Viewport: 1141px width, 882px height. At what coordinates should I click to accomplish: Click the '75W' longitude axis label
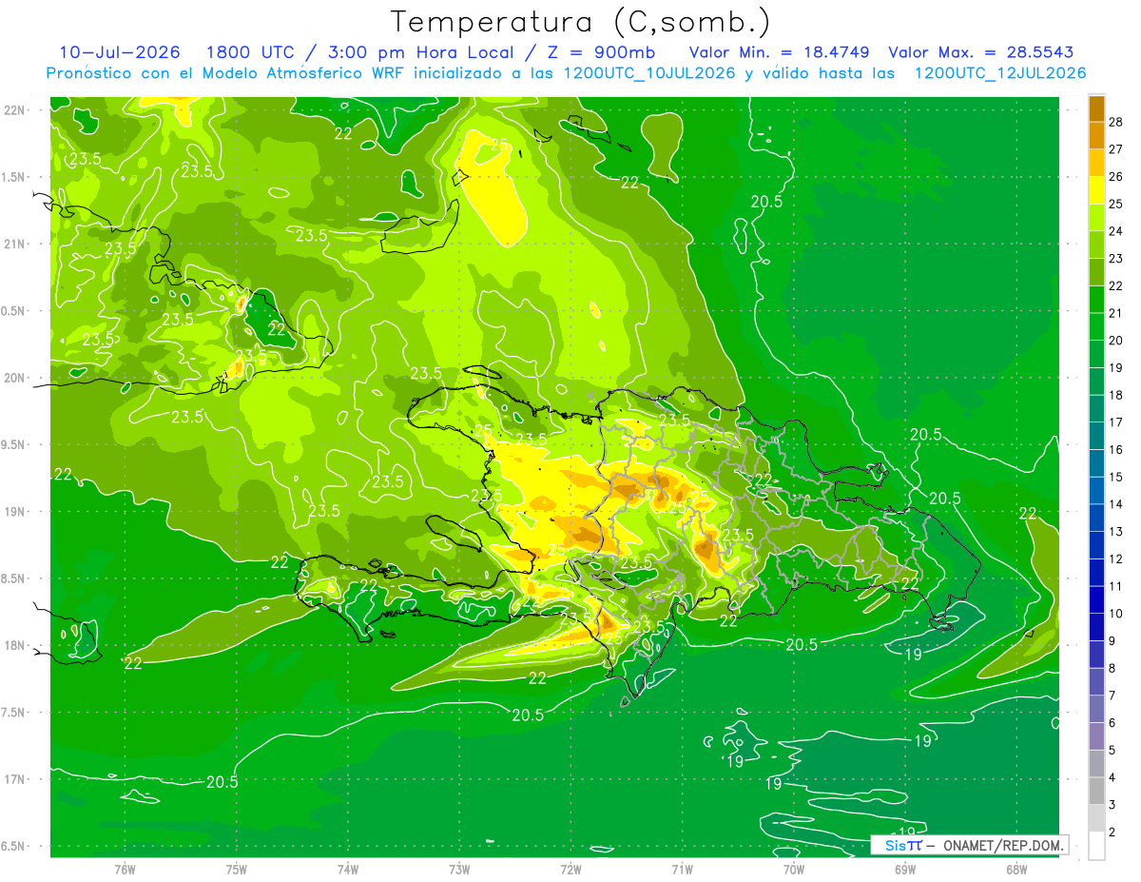(237, 869)
